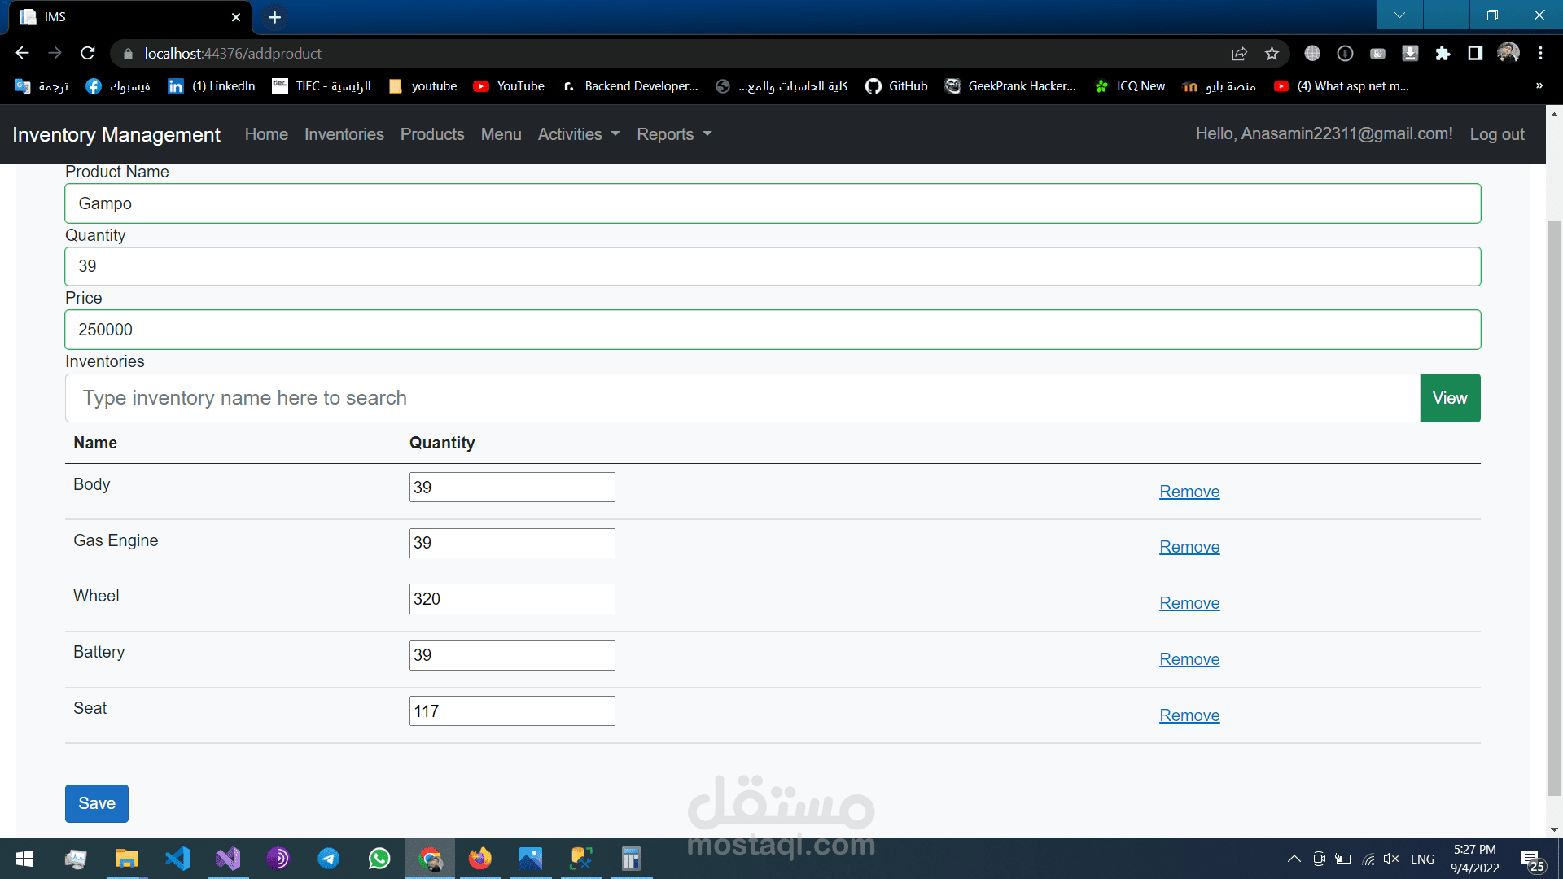Remove the Wheel inventory row
1563x879 pixels.
[x=1189, y=603]
